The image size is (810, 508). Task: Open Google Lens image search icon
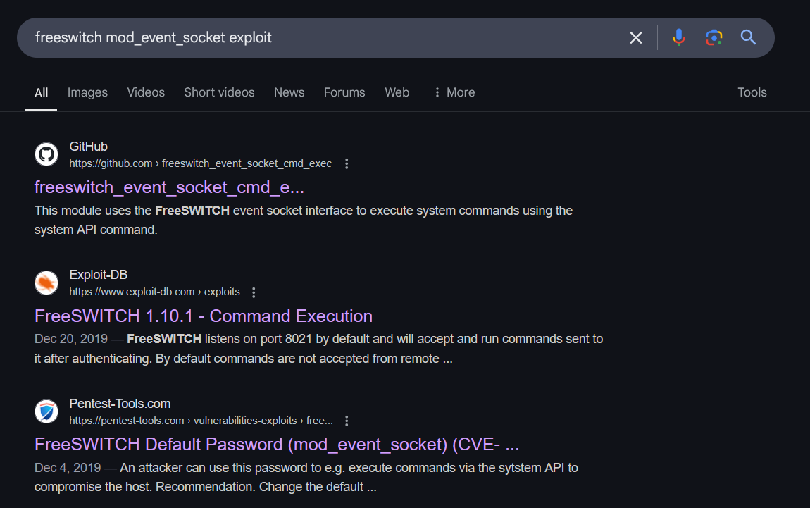click(714, 38)
